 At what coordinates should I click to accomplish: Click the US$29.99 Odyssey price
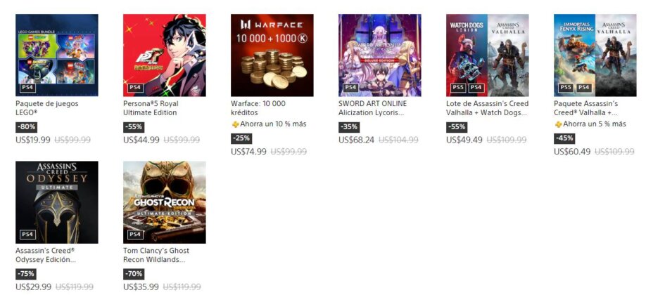(33, 287)
